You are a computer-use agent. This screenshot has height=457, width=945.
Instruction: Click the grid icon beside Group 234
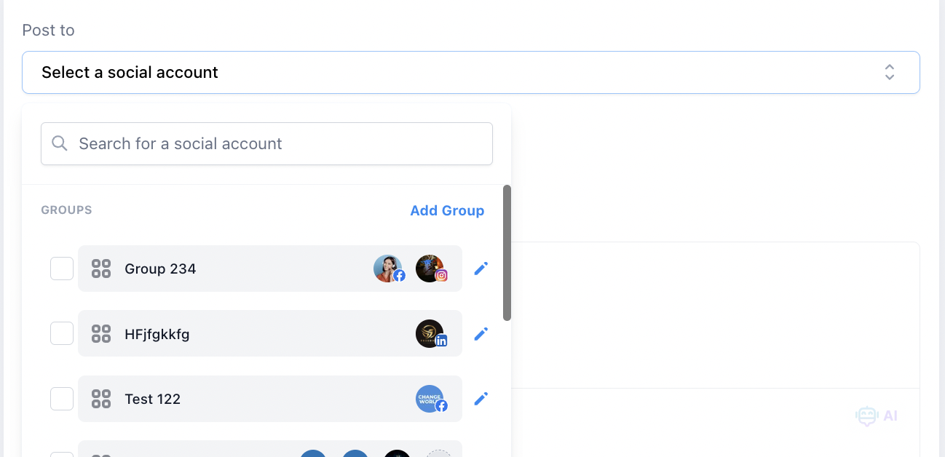[x=101, y=269]
